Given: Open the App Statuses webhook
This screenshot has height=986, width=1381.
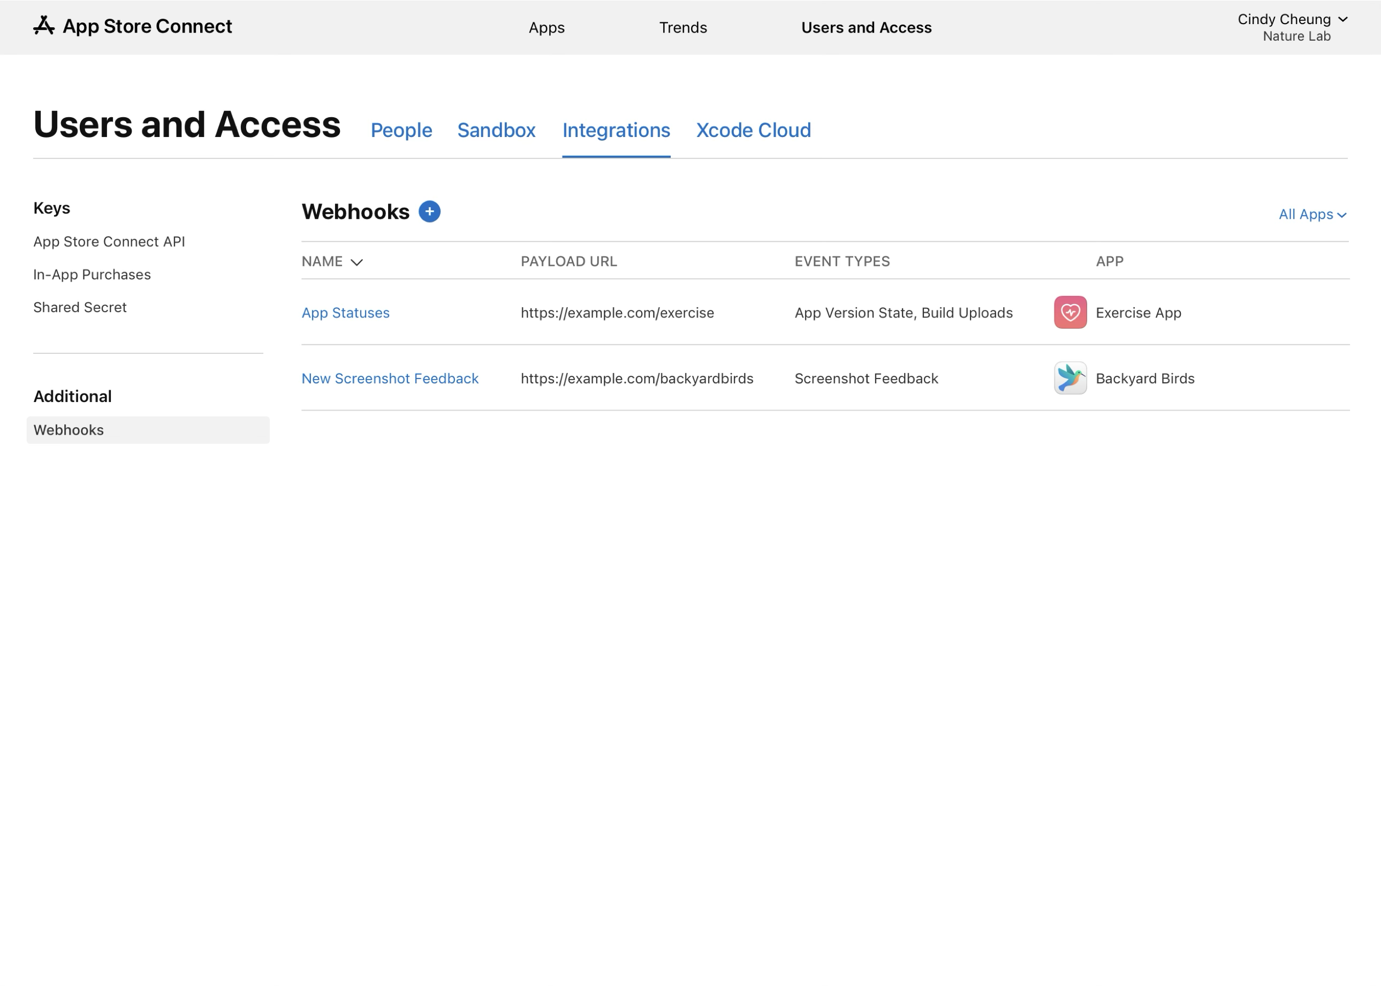Looking at the screenshot, I should tap(345, 313).
